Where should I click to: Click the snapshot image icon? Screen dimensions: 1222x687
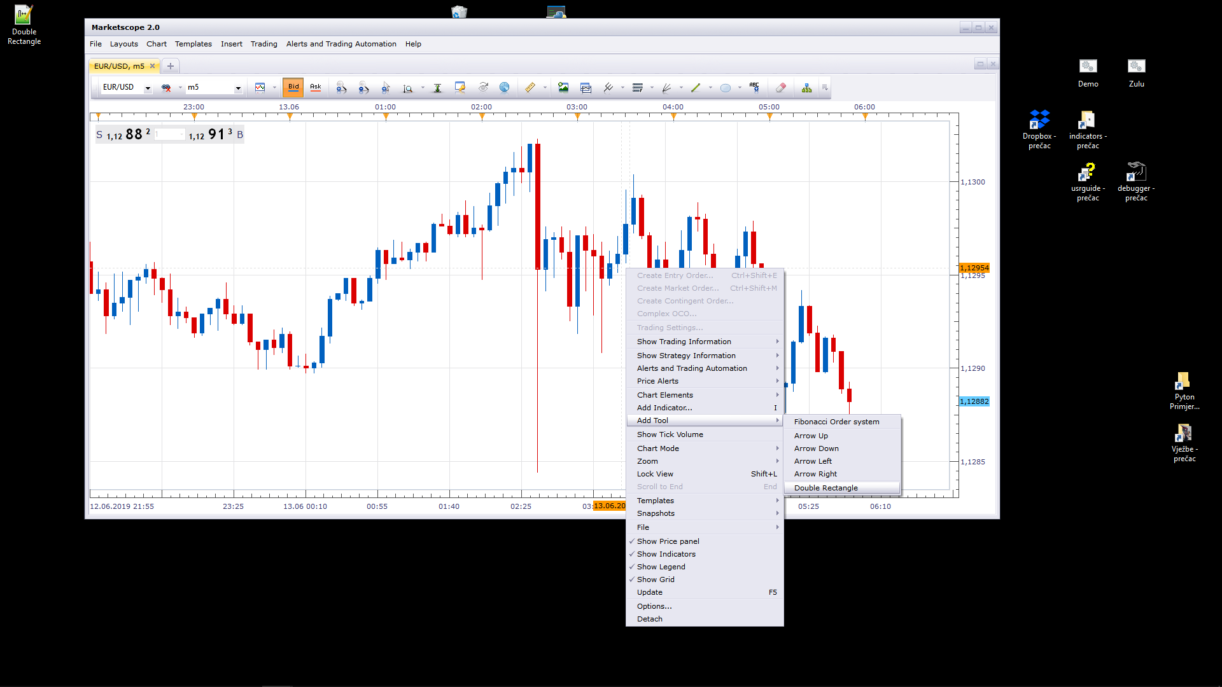563,88
